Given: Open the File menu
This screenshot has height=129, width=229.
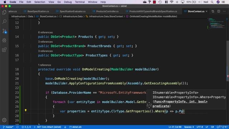Looking at the screenshot, I should [21, 2].
